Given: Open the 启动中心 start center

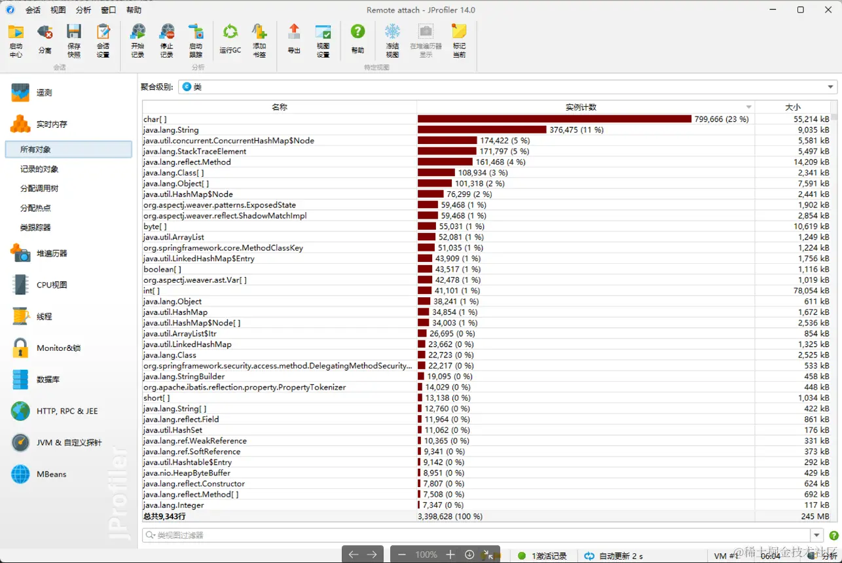Looking at the screenshot, I should click(x=16, y=41).
